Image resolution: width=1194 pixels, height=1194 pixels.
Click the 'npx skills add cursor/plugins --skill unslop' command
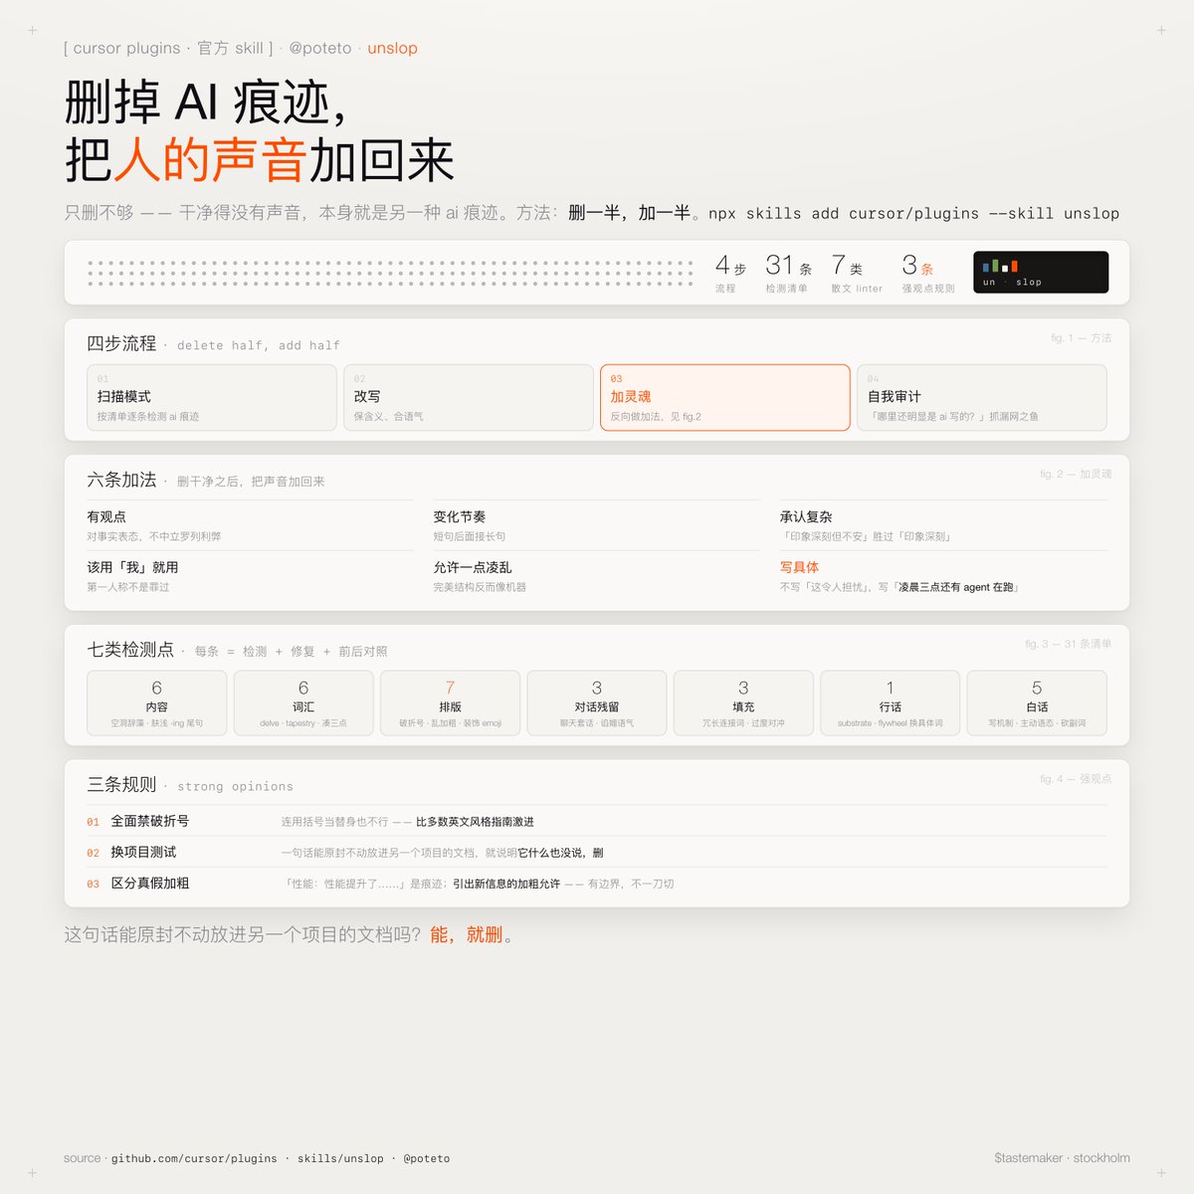point(913,213)
